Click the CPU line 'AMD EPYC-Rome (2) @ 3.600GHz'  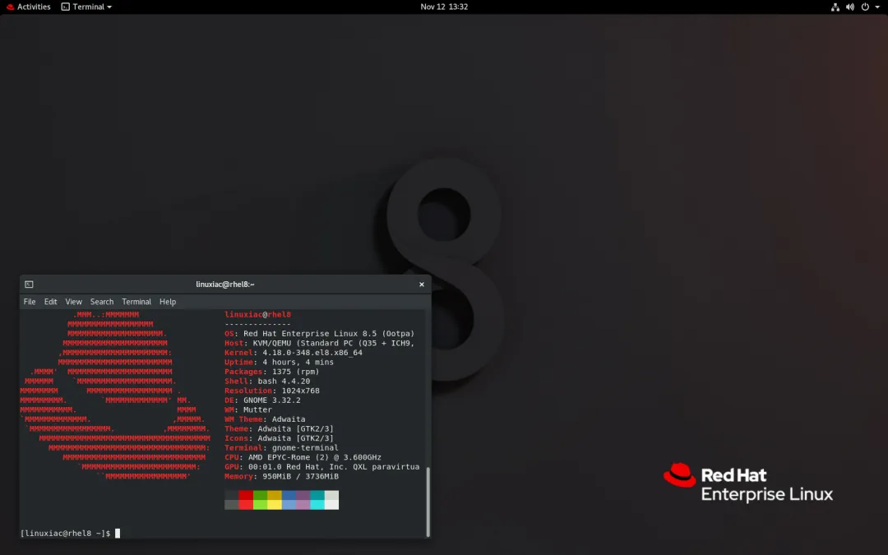(x=314, y=457)
